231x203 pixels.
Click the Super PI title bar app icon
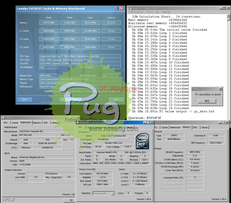pos(129,8)
